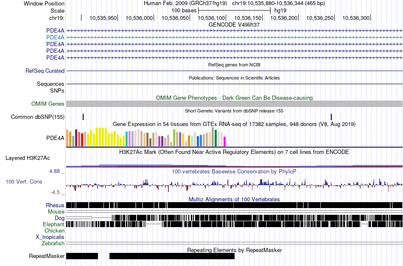Open 100 vertebrates Basewise Conservation by PhyloP
Image resolution: width=403 pixels, height=266 pixels.
(234, 171)
